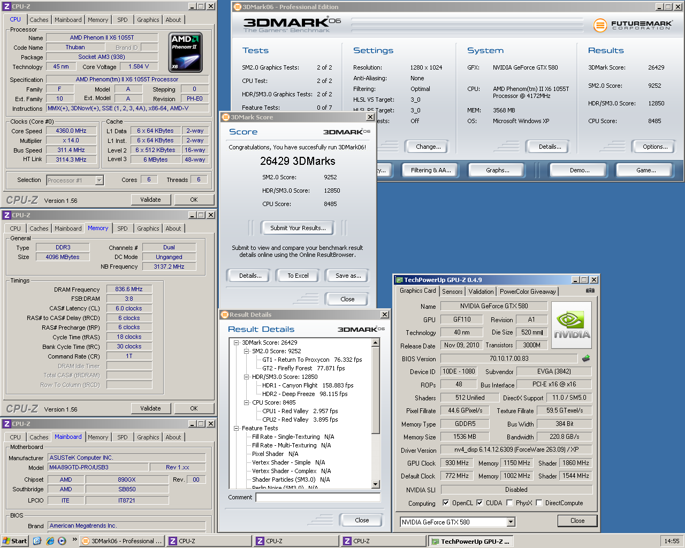
Task: Launch Demo button in 3DMark06
Action: coord(580,170)
